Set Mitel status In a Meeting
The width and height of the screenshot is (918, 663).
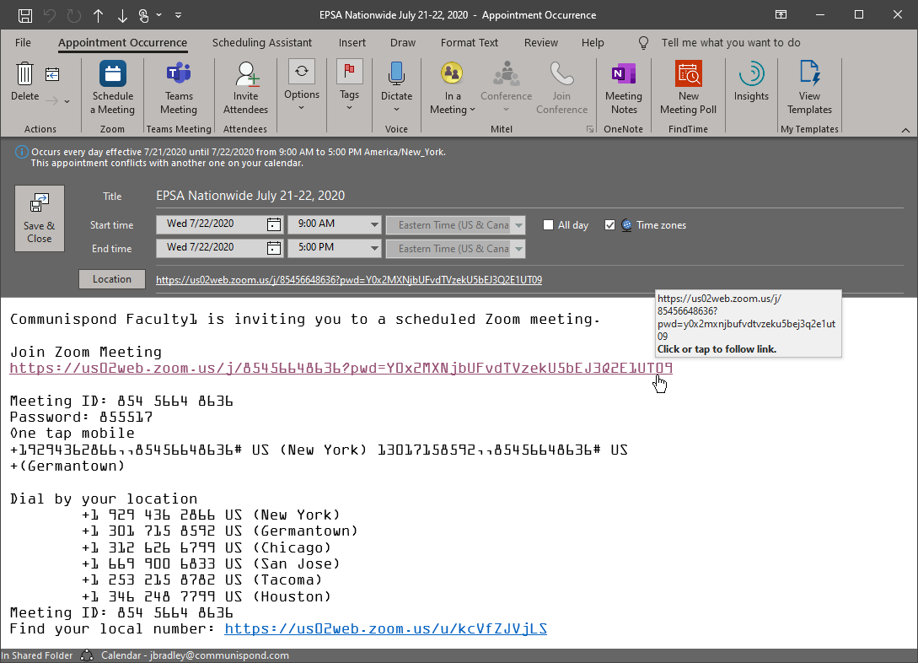coord(452,88)
